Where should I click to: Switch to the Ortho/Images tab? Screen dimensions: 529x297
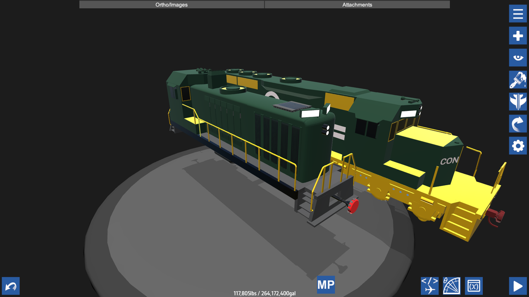(x=172, y=5)
